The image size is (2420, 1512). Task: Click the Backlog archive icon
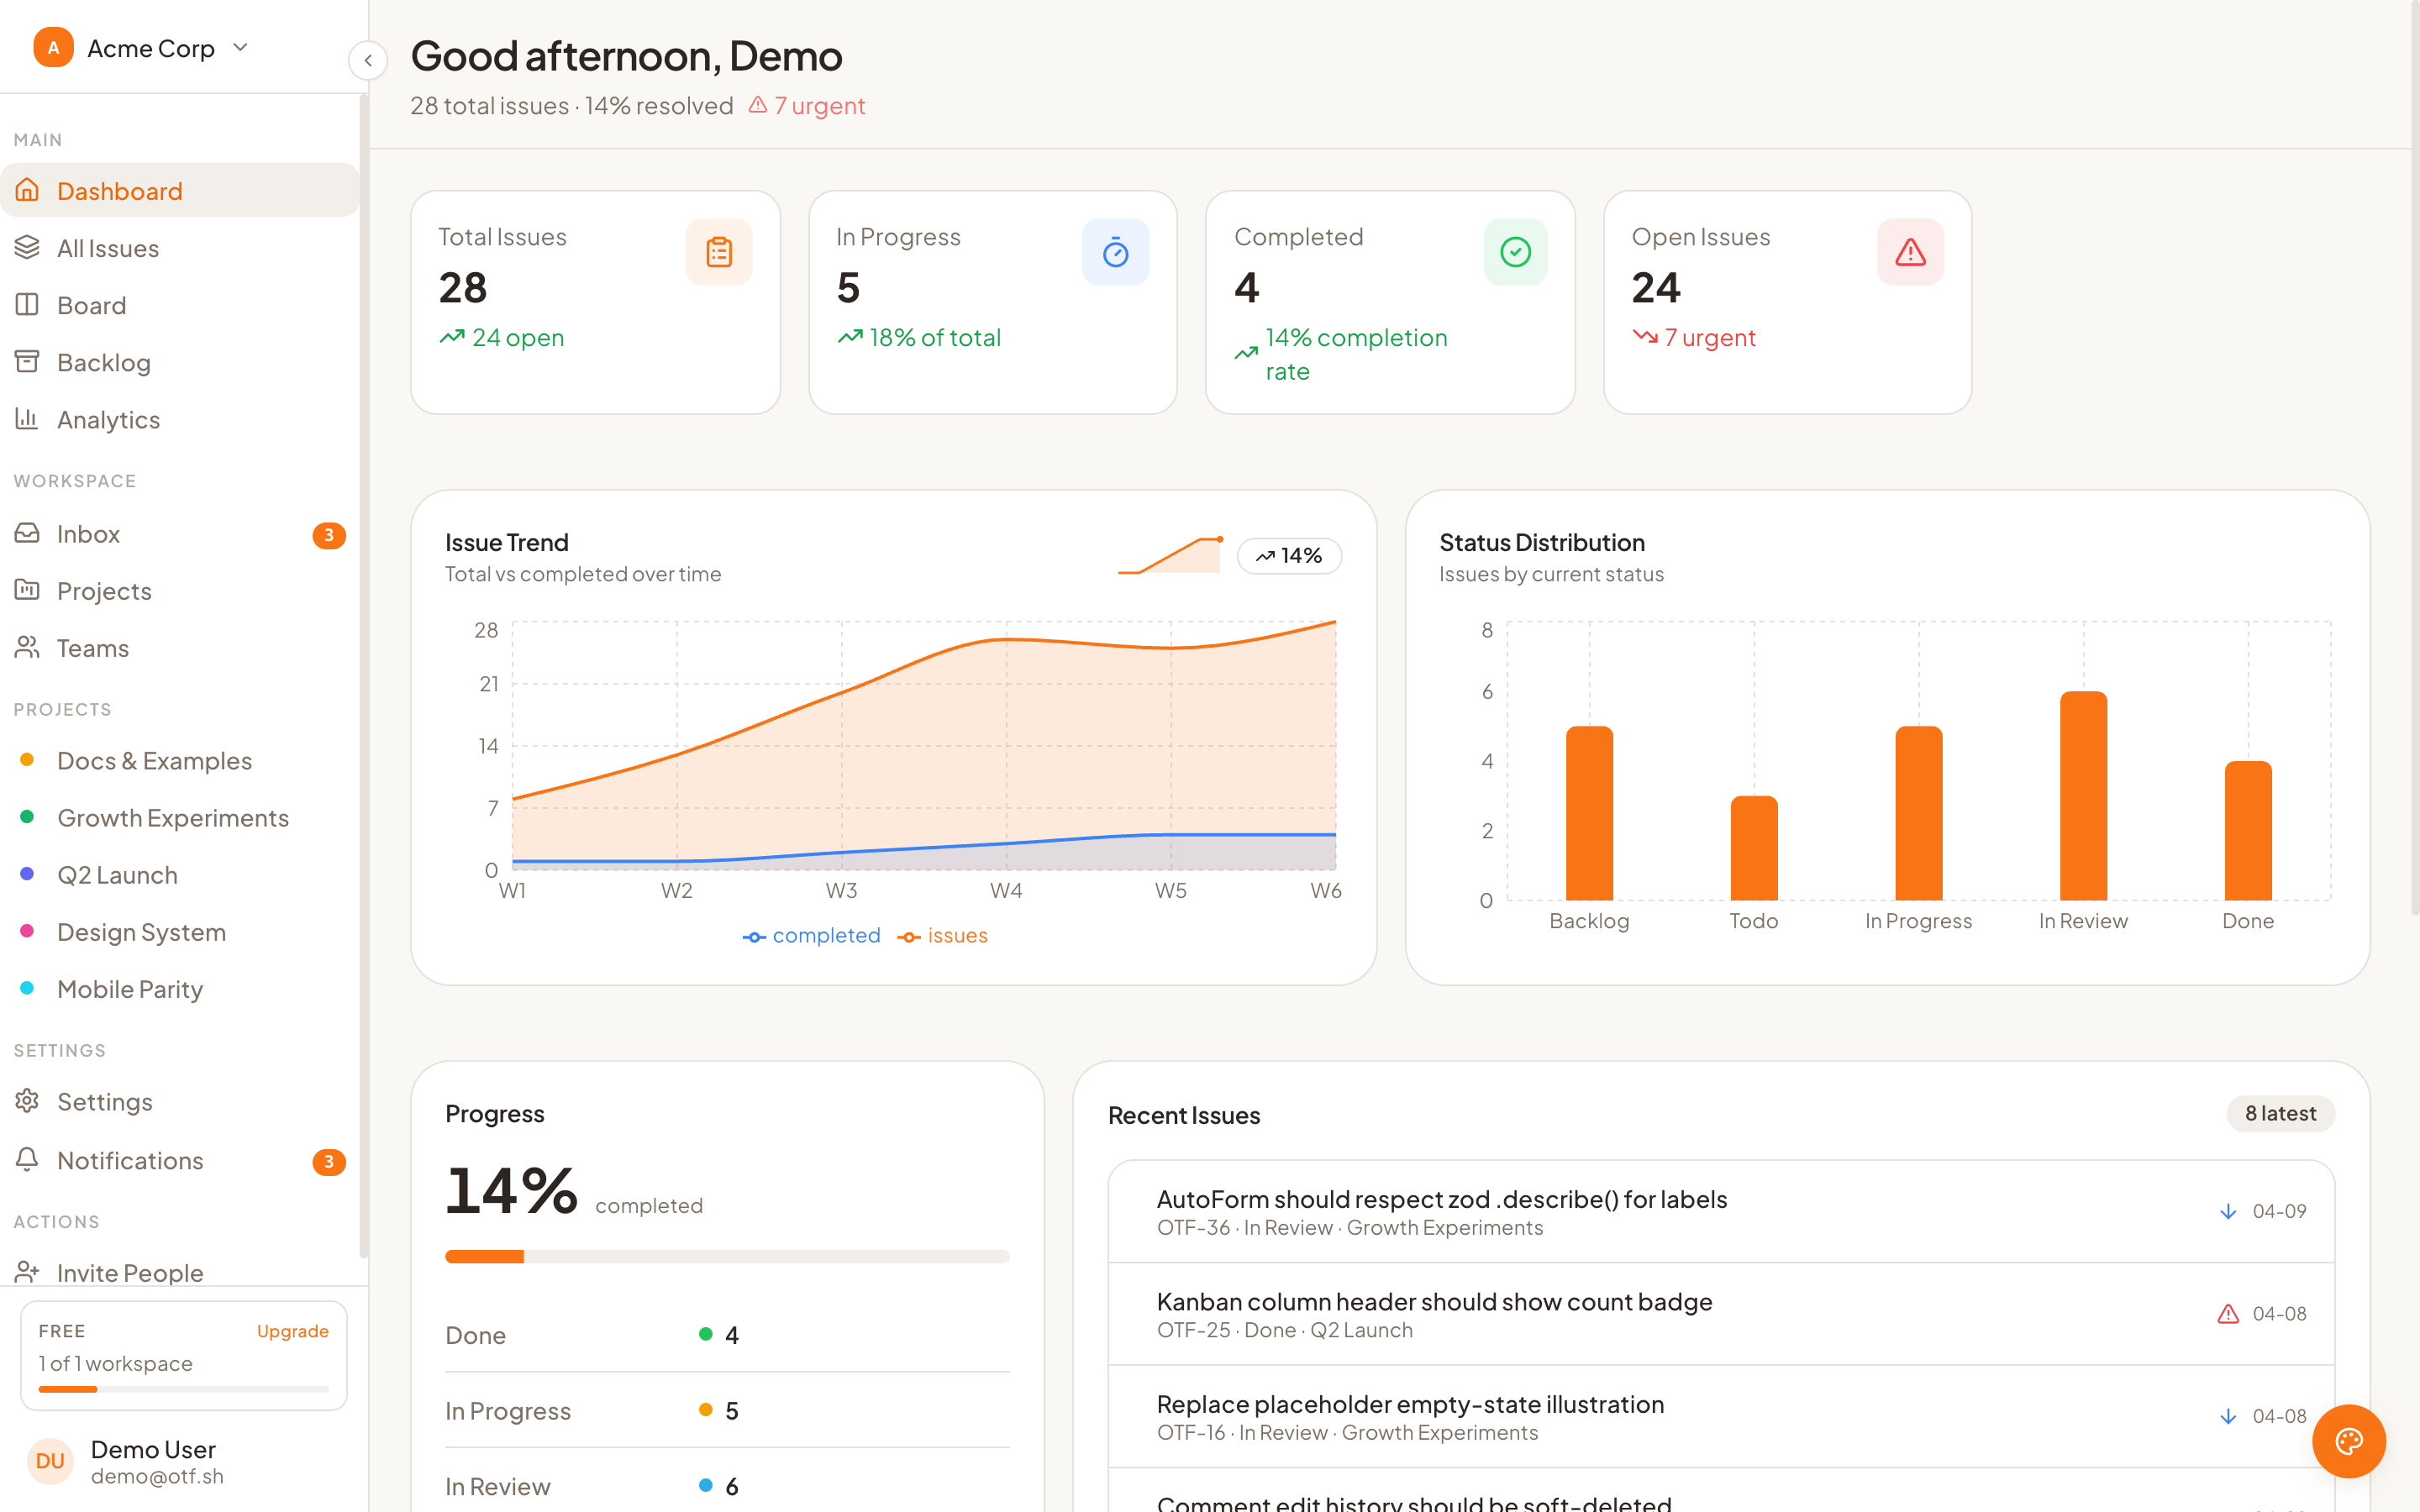(27, 361)
